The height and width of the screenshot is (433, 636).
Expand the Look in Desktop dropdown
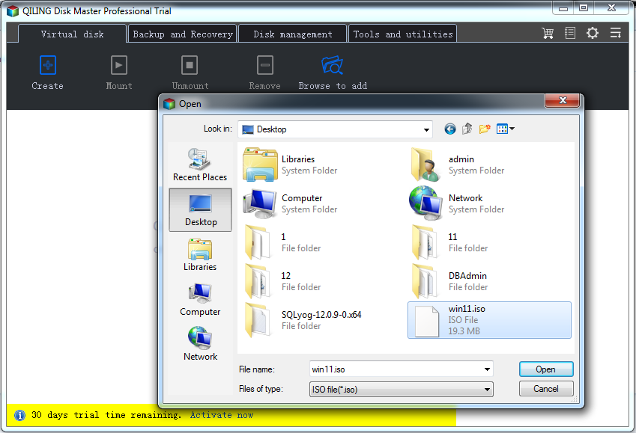pos(426,129)
